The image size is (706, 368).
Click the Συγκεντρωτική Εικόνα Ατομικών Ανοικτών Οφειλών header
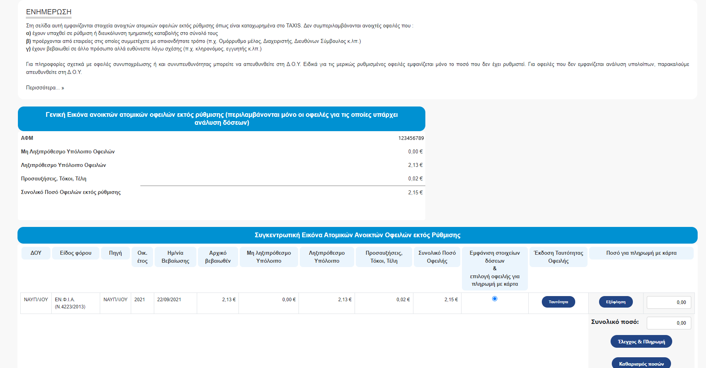357,235
